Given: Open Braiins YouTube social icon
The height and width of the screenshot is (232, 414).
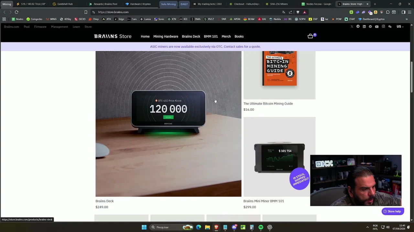Looking at the screenshot, I should pos(377,26).
